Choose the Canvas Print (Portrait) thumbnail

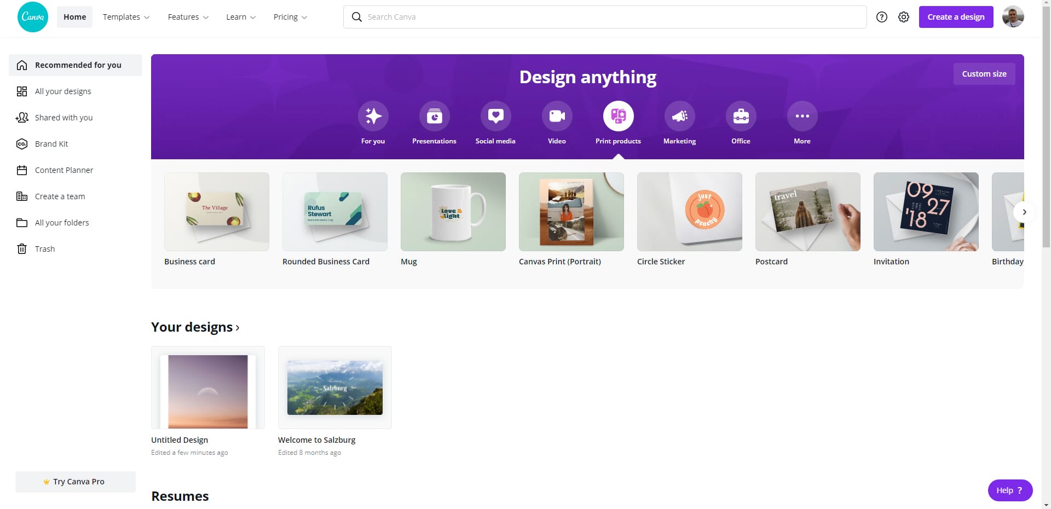(571, 212)
